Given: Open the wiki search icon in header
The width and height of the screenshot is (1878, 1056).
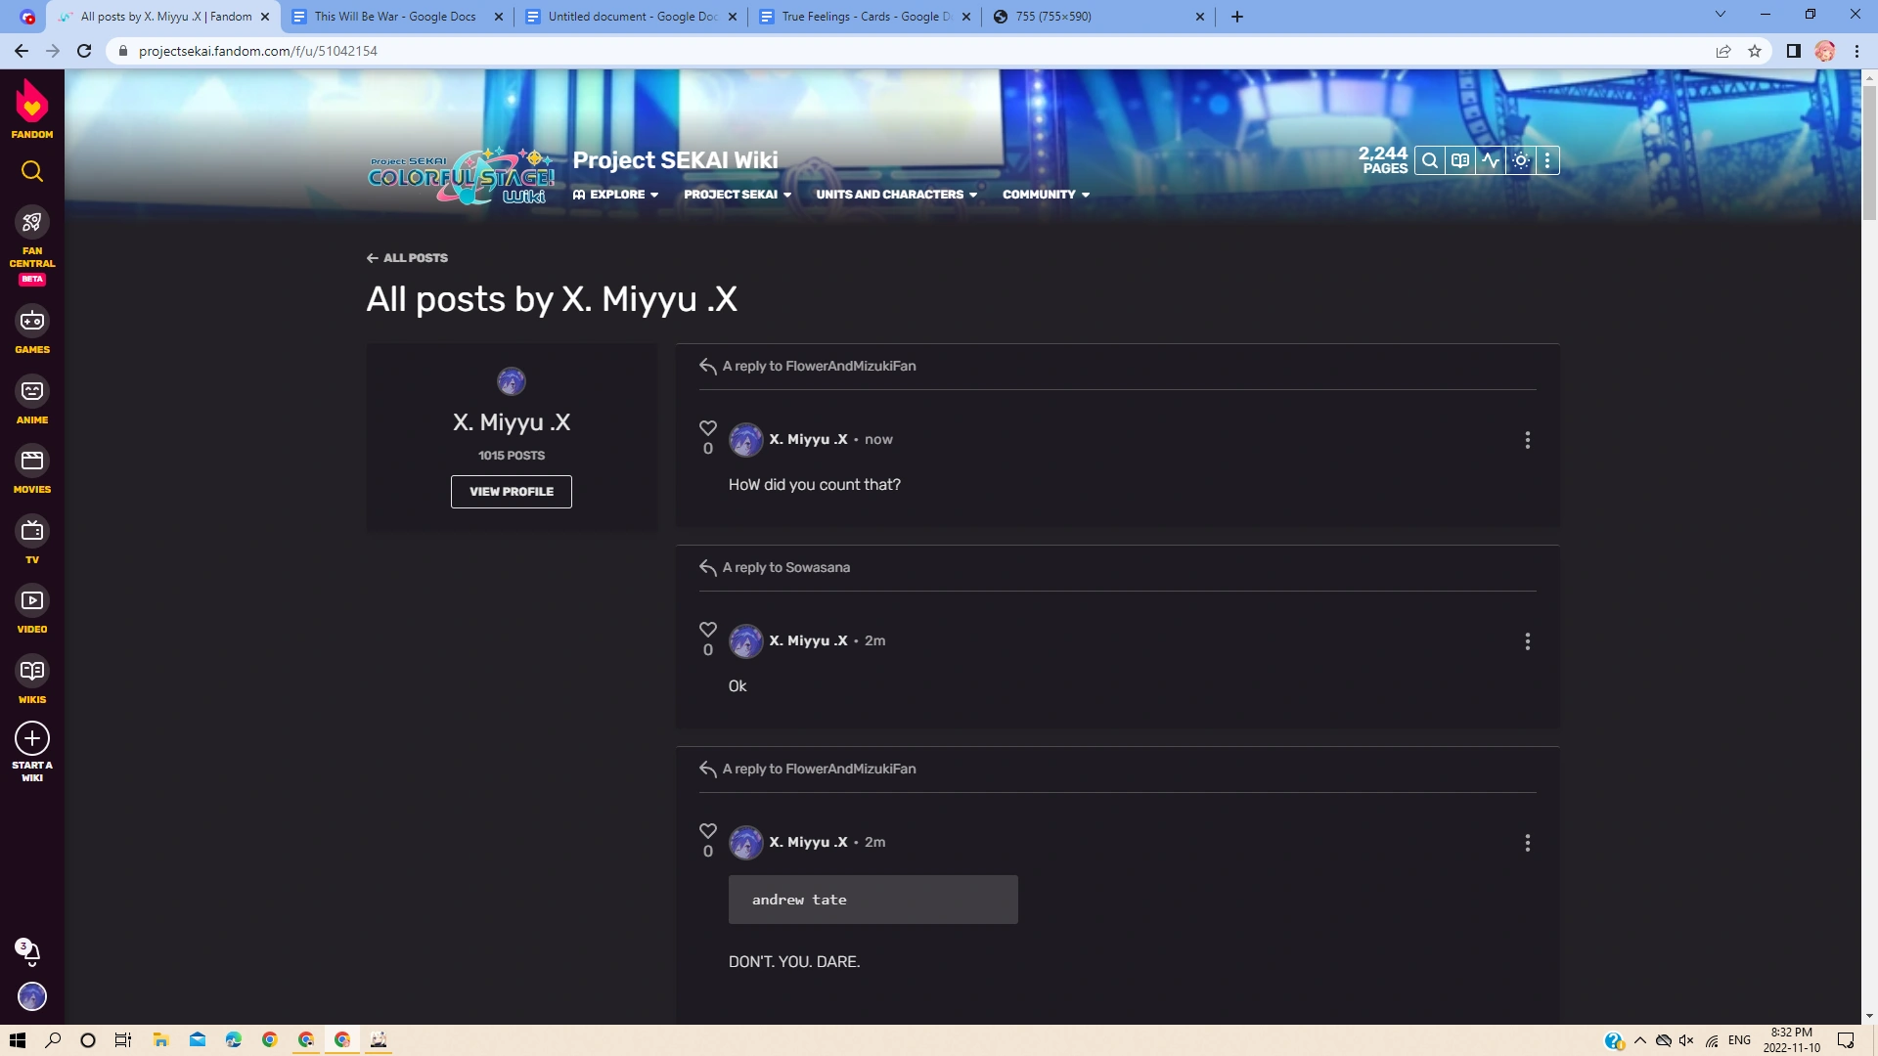Looking at the screenshot, I should pos(1429,161).
